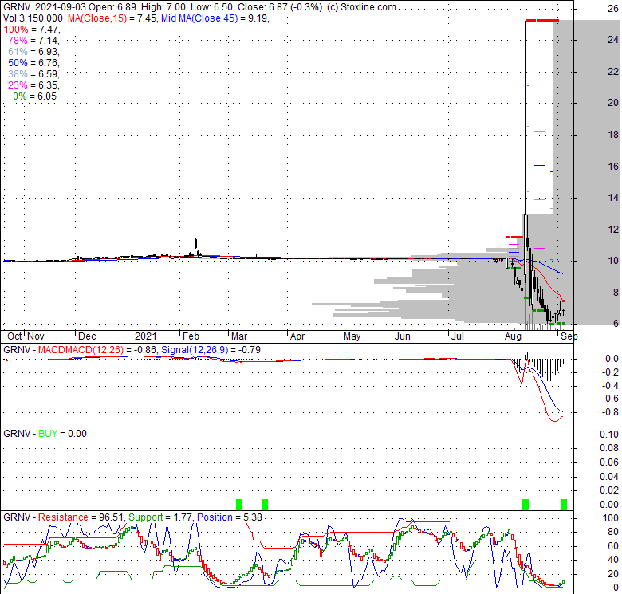Image resolution: width=622 pixels, height=594 pixels.
Task: Click the 'Signal(12,26,9)' indicator label
Action: [195, 350]
